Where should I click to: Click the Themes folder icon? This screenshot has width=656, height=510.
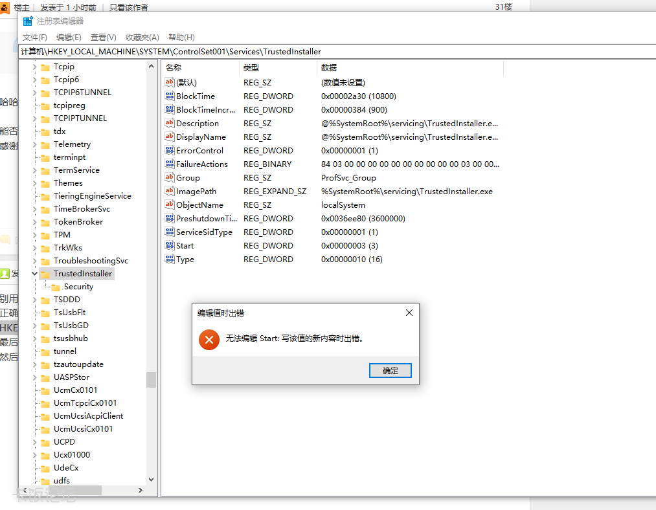click(45, 183)
